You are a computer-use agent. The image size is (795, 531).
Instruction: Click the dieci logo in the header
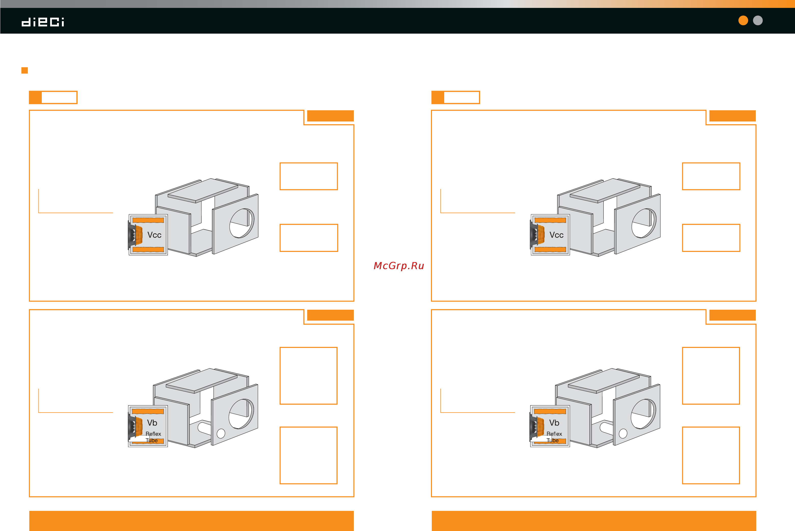pyautogui.click(x=43, y=22)
